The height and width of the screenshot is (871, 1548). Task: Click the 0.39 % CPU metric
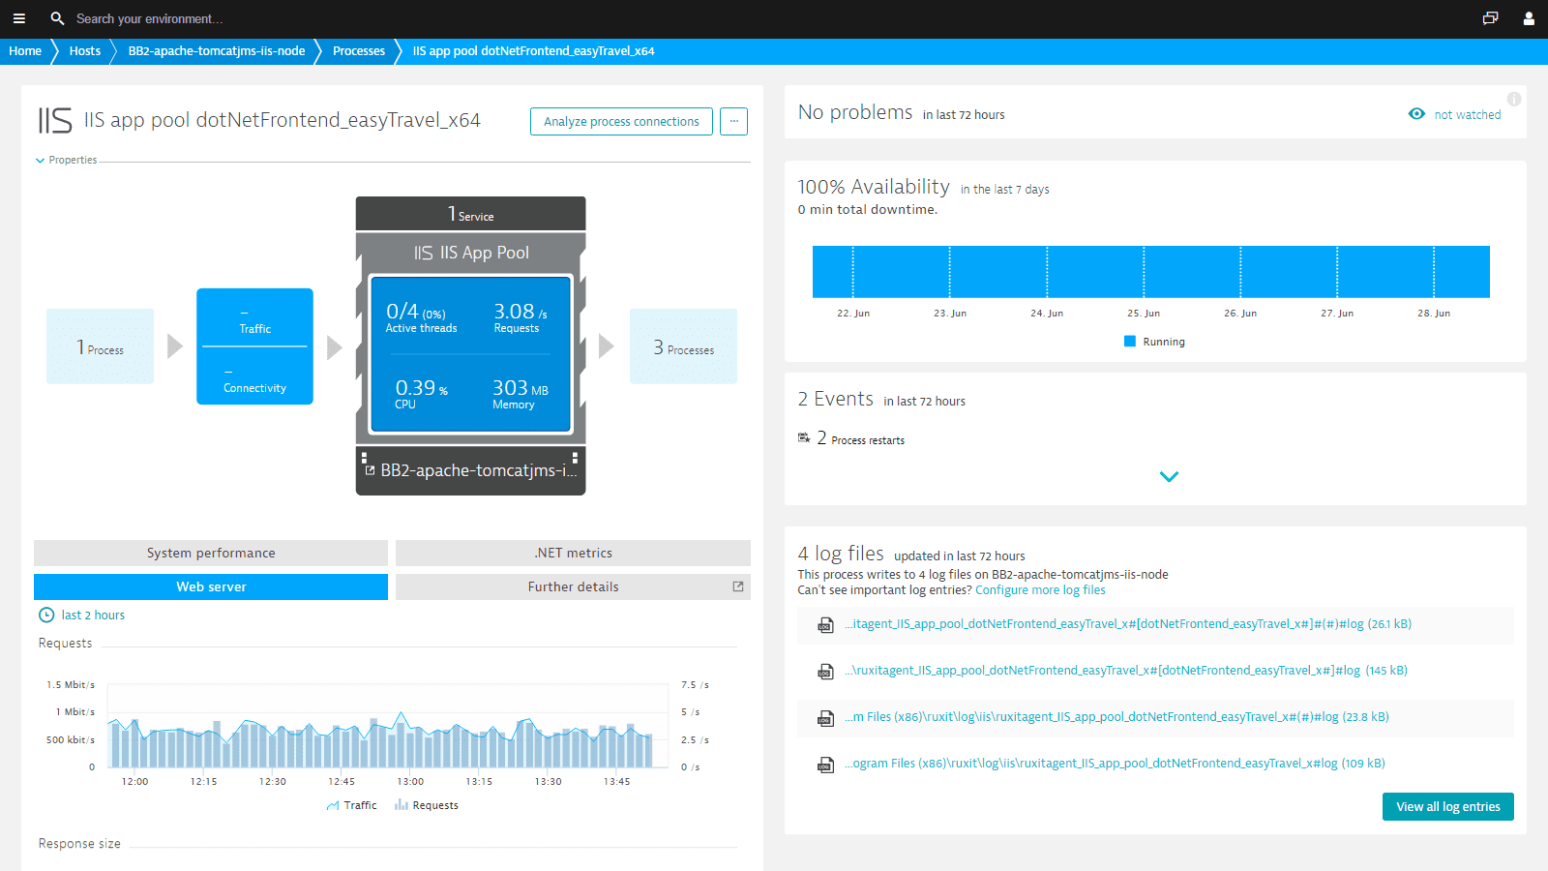pos(421,394)
